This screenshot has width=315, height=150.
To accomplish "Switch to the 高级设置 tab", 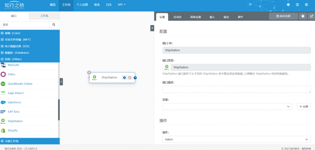I will 195,17.
